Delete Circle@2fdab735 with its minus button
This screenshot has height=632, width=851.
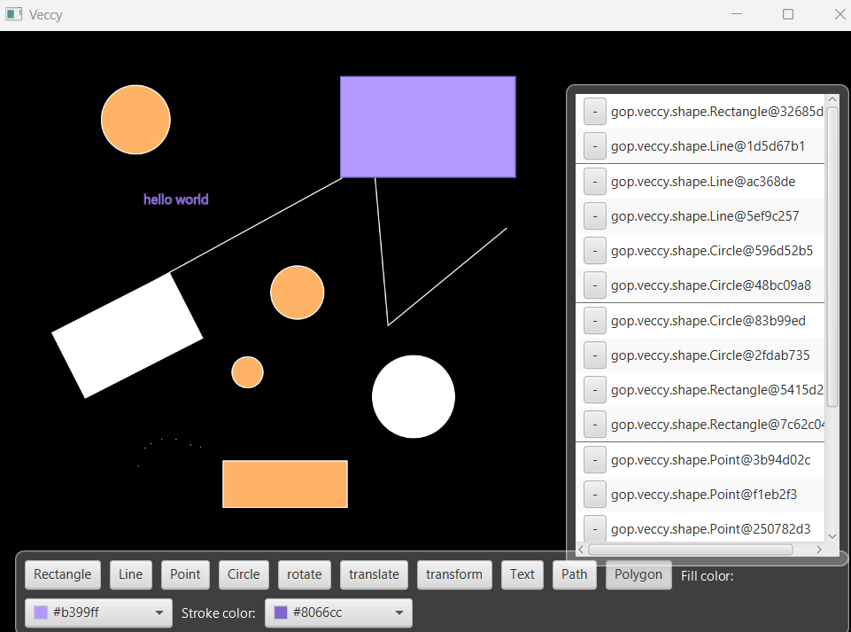click(594, 355)
